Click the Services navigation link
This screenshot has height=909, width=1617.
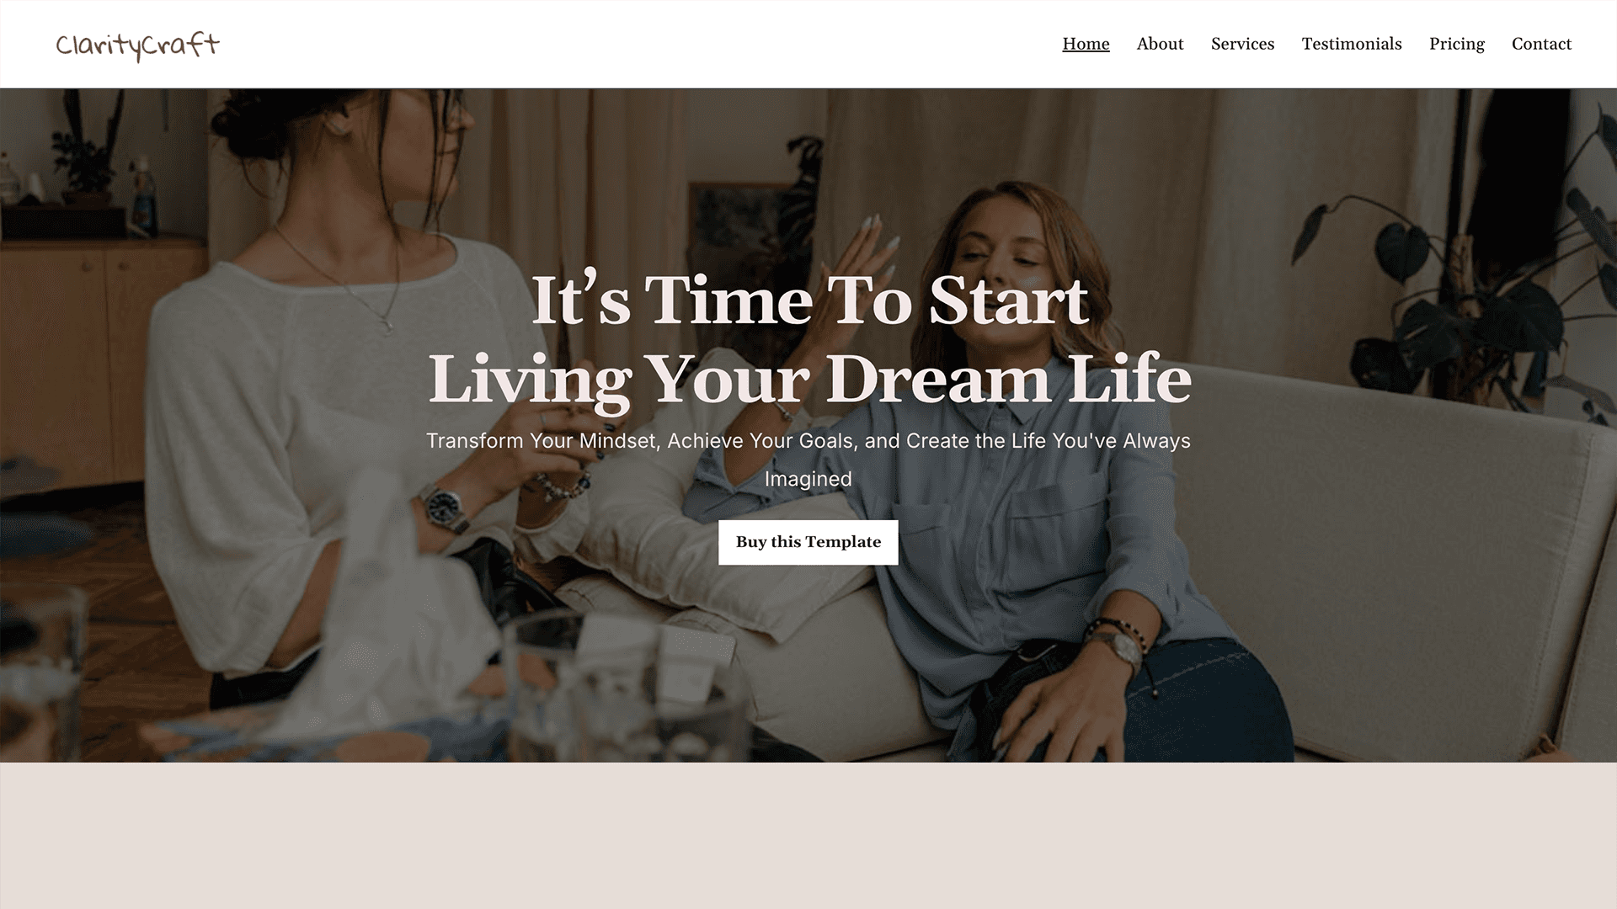1243,43
